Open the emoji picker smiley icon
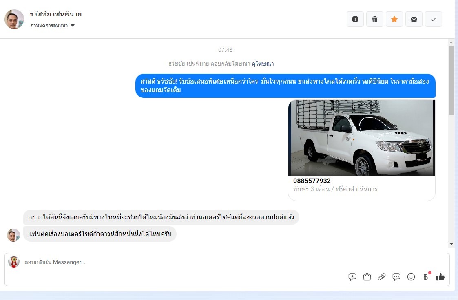 [x=411, y=277]
